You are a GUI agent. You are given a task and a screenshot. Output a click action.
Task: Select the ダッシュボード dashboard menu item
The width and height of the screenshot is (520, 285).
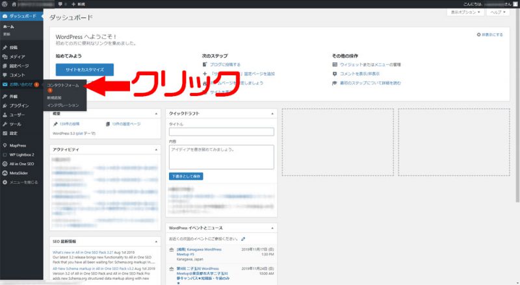[x=21, y=16]
